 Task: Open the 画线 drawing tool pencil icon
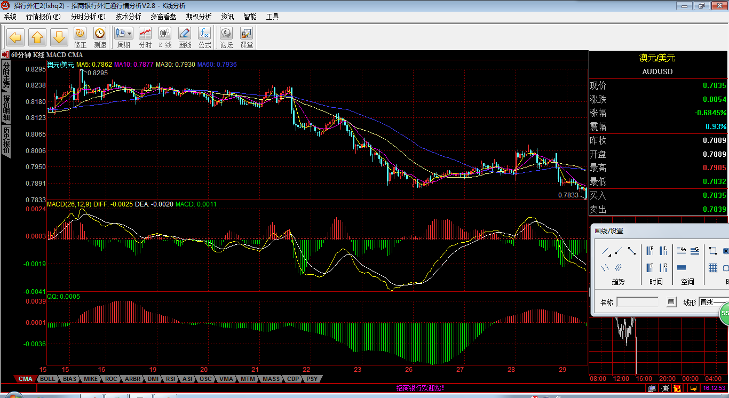(x=185, y=34)
